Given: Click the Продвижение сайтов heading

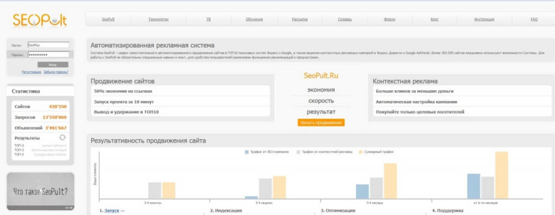Looking at the screenshot, I should (122, 81).
